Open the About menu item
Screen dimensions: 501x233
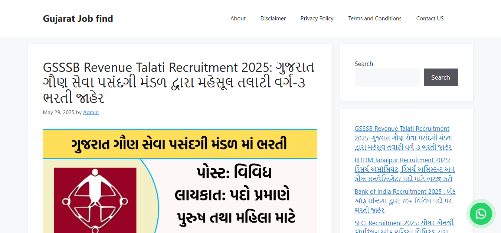click(x=238, y=19)
